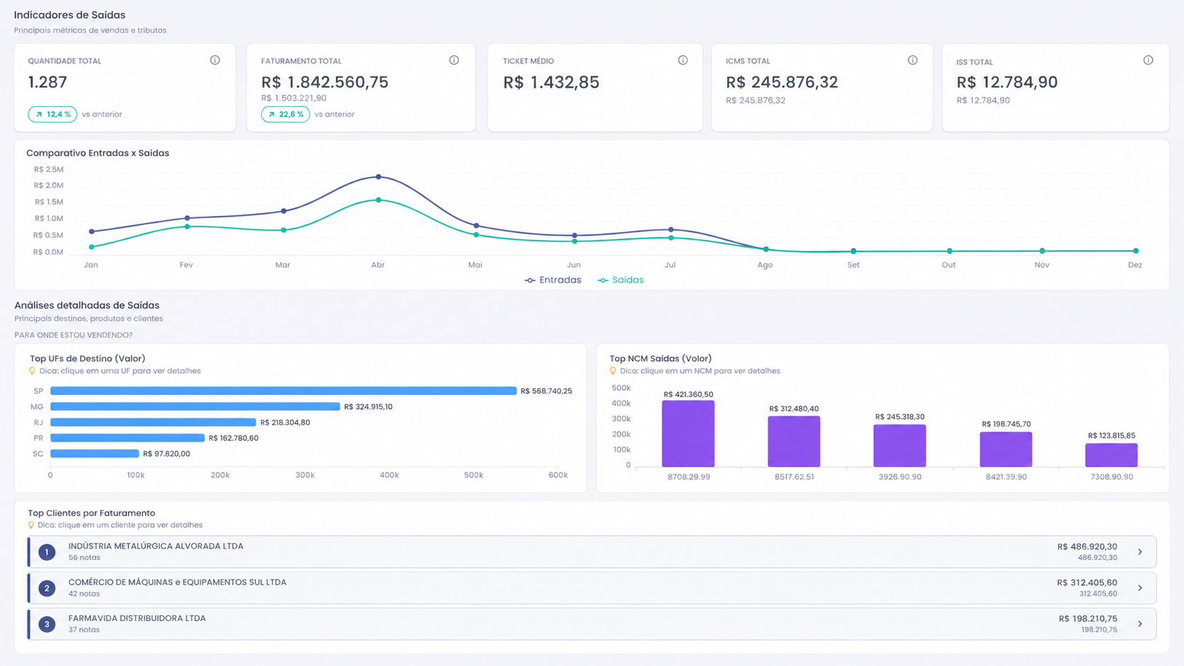Viewport: 1184px width, 666px height.
Task: Click the '56 notas' count text
Action: [x=84, y=558]
